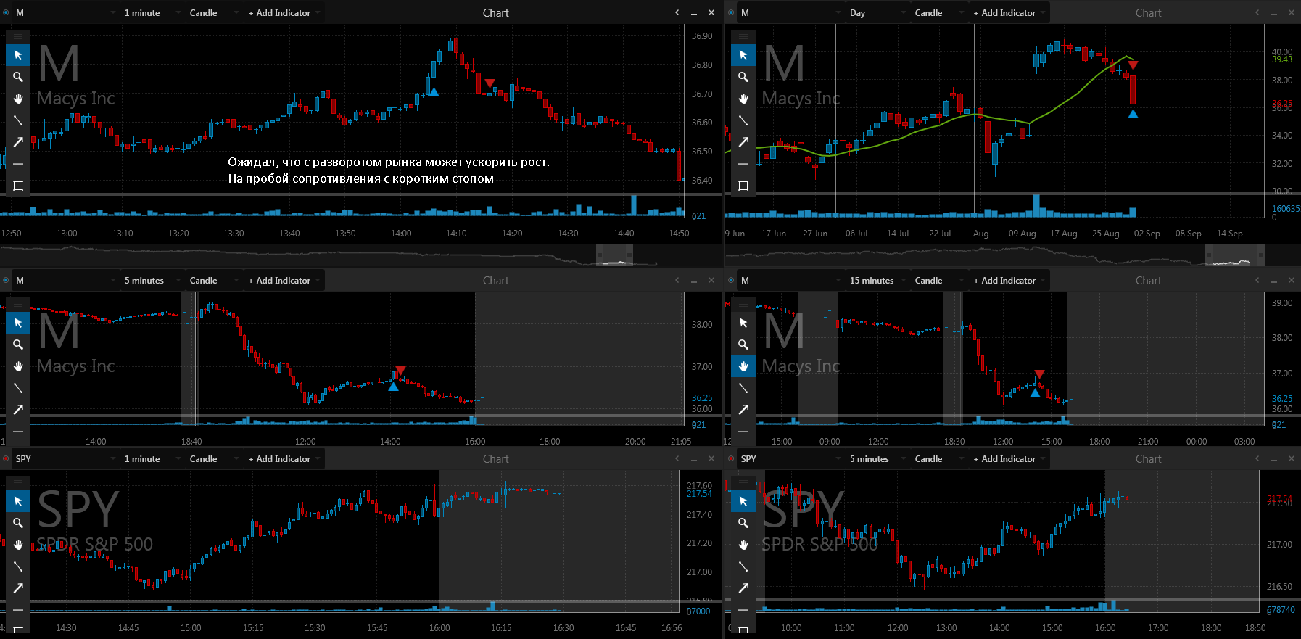Pick the zoom magnifier in M 5 minutes chart
This screenshot has height=639, width=1301.
[18, 345]
